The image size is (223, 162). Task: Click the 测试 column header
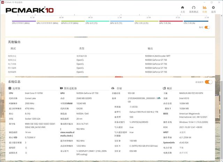(13, 49)
